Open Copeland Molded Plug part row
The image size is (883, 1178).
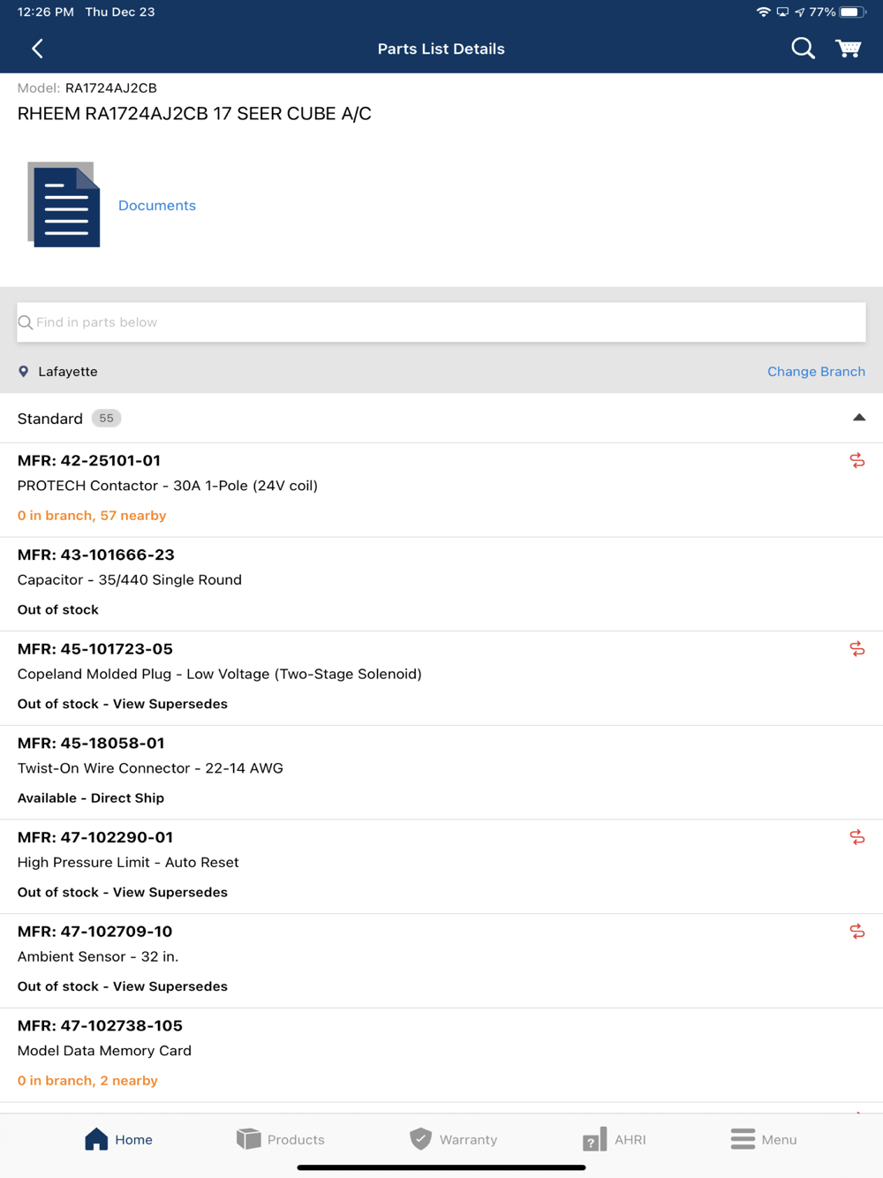[441, 678]
